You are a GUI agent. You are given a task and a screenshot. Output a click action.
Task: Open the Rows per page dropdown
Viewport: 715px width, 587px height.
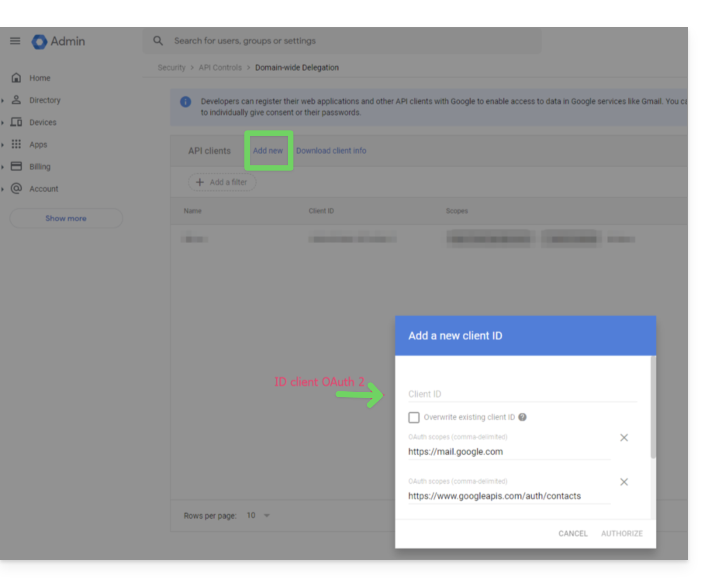258,515
